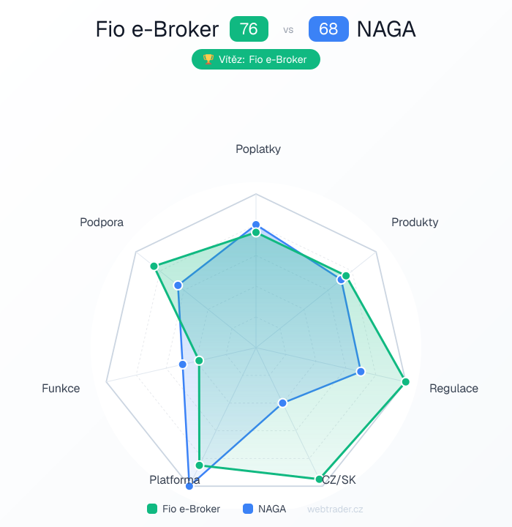Click the green Fio e-Broker legend swatch
The image size is (512, 527).
(x=152, y=509)
